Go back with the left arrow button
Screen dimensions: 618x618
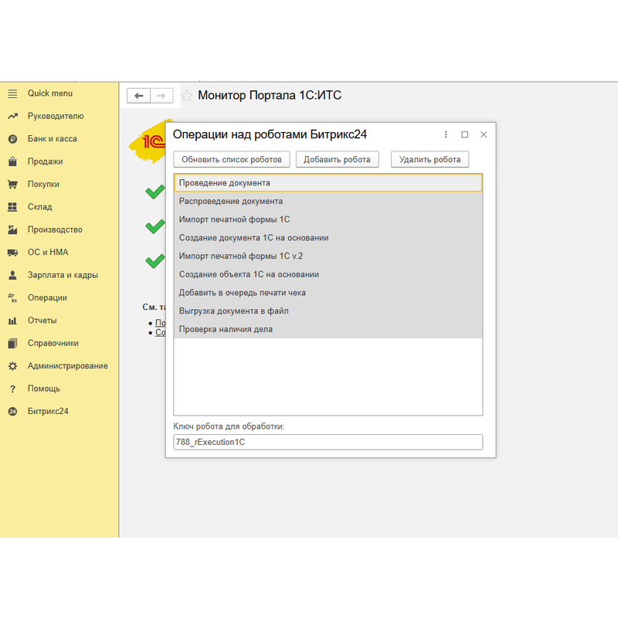[x=139, y=96]
